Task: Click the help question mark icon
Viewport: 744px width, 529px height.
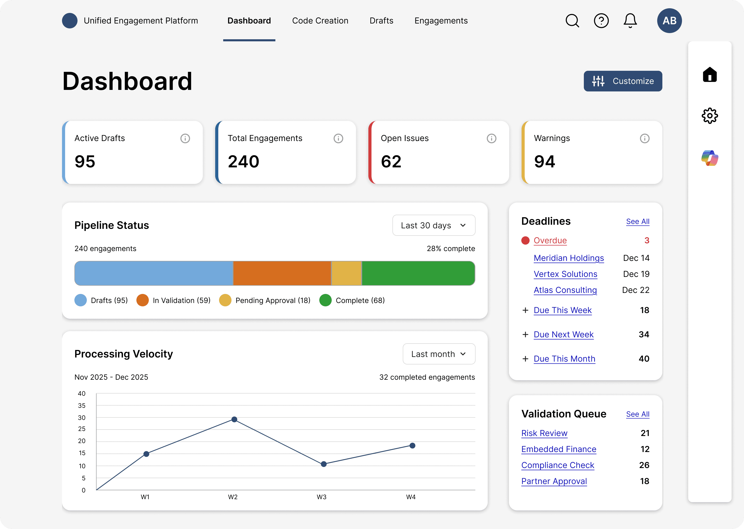Action: coord(601,21)
